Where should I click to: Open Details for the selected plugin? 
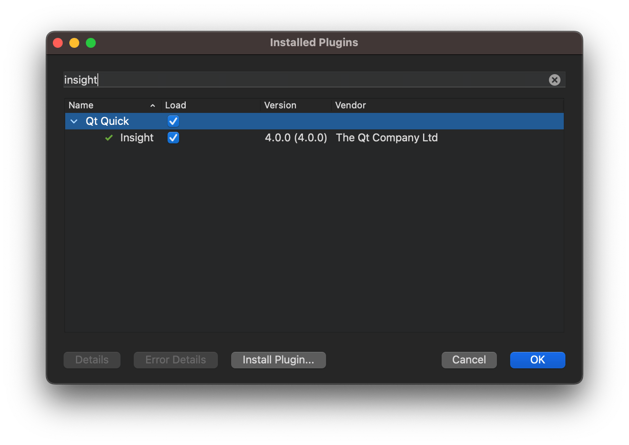point(92,360)
